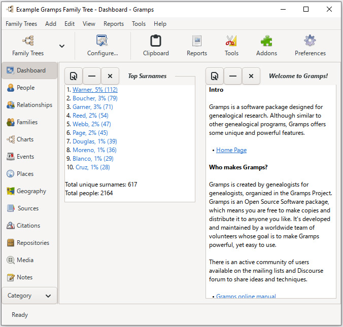
Task: Close the Top Surnames gramplet
Action: coord(110,76)
